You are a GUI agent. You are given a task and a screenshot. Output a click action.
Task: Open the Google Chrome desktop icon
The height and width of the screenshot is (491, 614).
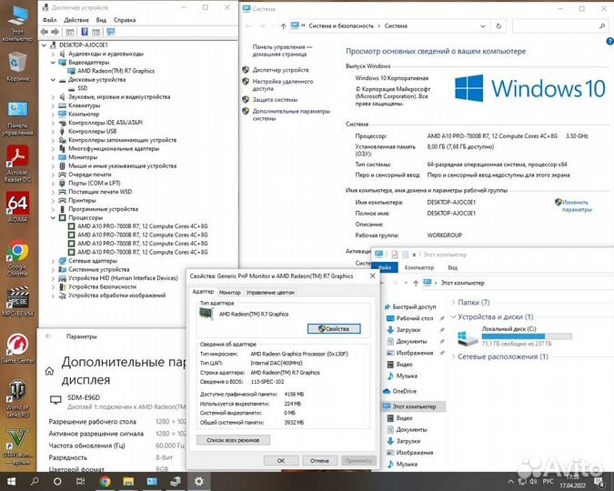[x=17, y=258]
